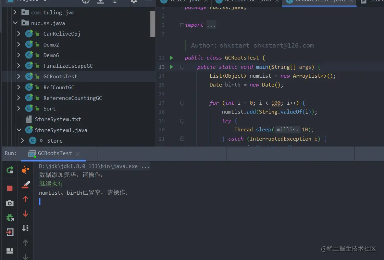This screenshot has height=260, width=384.
Task: Click the Store class icon in tree
Action: tap(33, 140)
